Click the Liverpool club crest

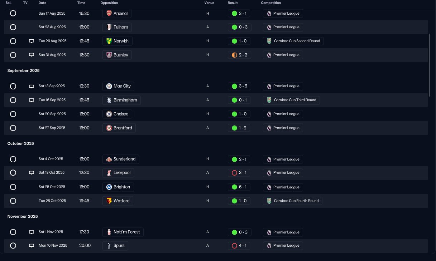(x=109, y=173)
